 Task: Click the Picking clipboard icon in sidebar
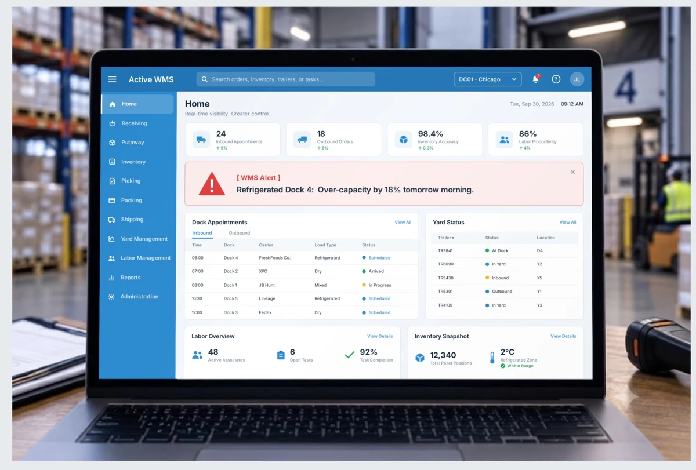click(112, 181)
